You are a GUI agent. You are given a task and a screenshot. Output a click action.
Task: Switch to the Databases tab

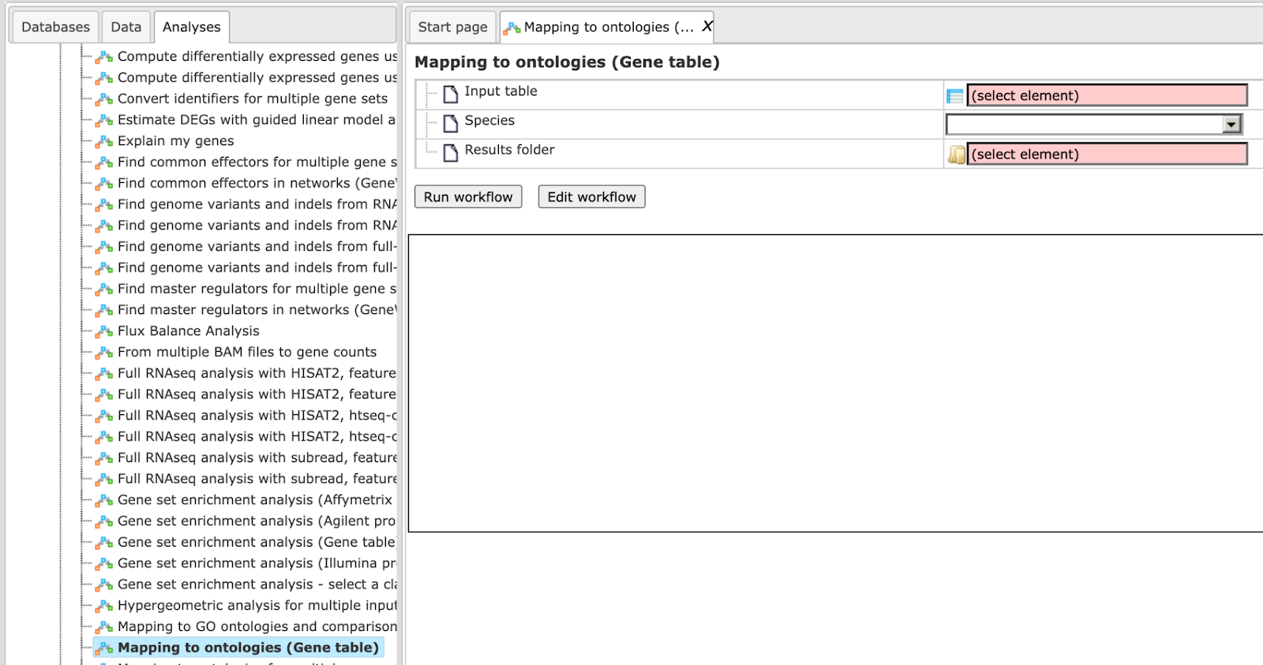[x=55, y=27]
